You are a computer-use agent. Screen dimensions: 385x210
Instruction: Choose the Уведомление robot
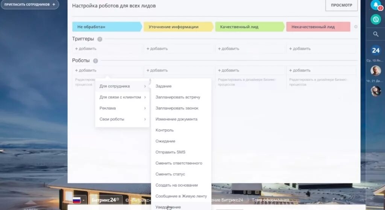(x=181, y=207)
